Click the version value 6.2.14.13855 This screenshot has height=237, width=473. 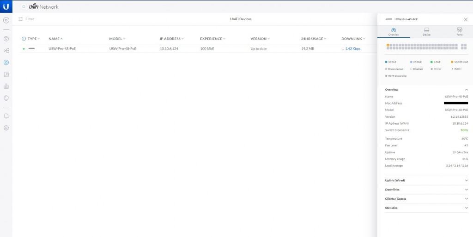460,116
